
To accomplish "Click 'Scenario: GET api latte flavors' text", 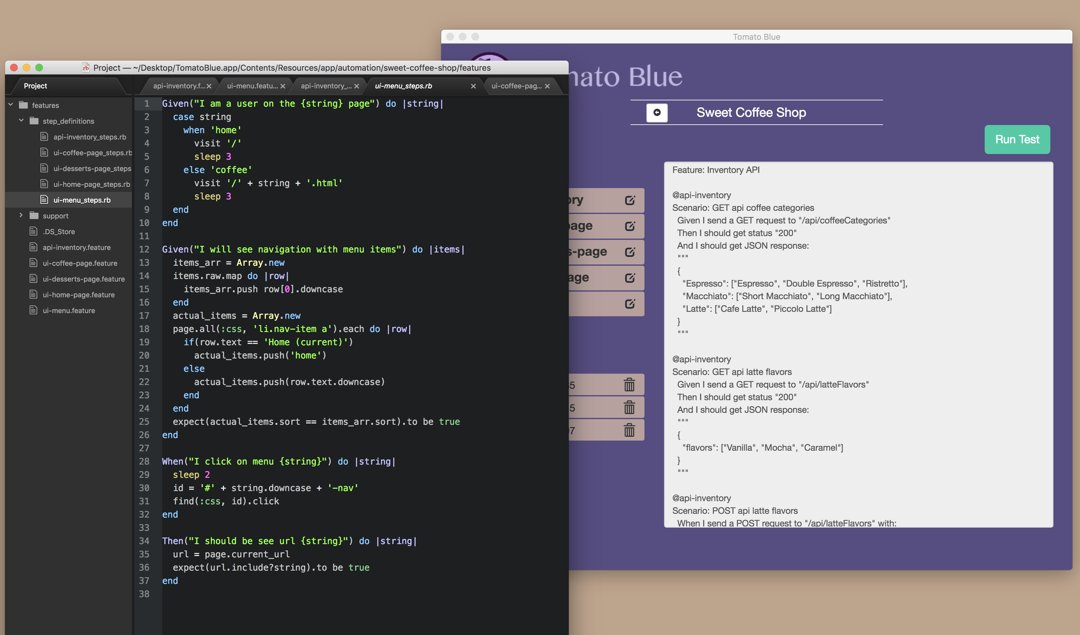I will 732,372.
